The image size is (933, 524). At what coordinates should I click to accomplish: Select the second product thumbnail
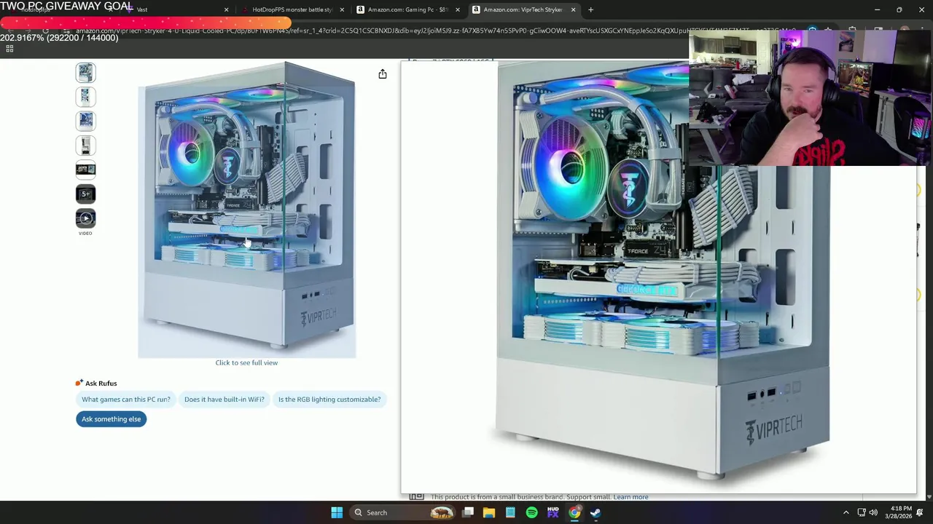click(x=85, y=97)
